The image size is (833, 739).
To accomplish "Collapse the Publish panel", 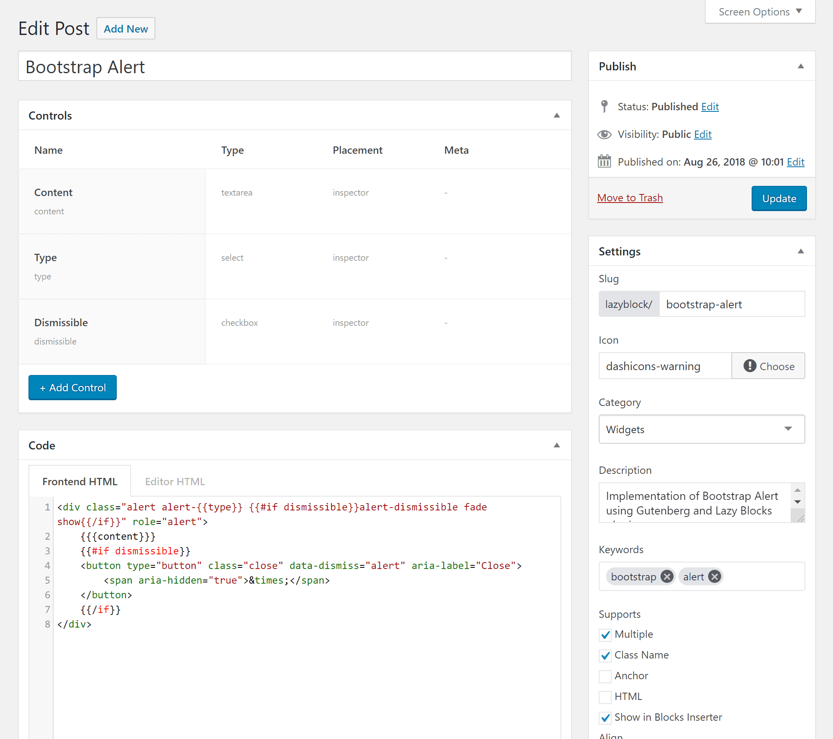I will coord(801,66).
